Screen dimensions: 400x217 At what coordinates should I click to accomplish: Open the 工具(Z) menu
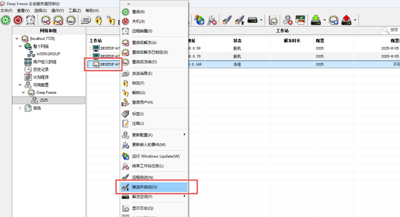pyautogui.click(x=74, y=10)
